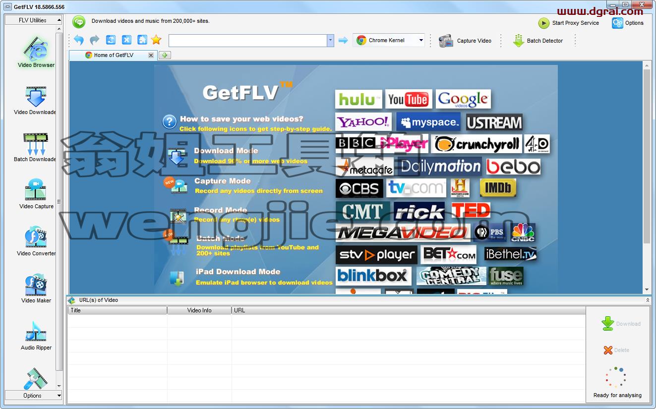Click the crunchyroll logo
Screen dimensions: 656x409
[476, 144]
